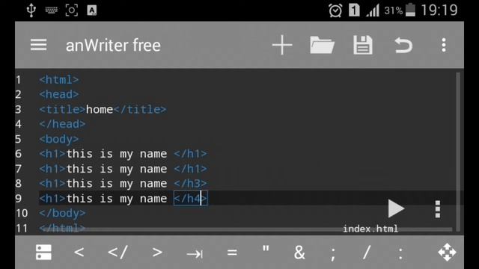The width and height of the screenshot is (479, 269).
Task: Insert the less-than symbol
Action: click(79, 253)
